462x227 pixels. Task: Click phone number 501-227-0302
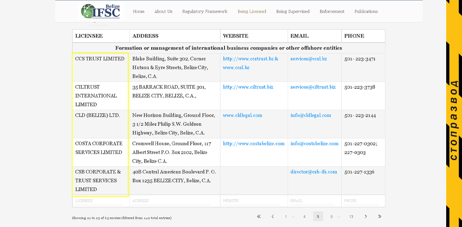361,143
